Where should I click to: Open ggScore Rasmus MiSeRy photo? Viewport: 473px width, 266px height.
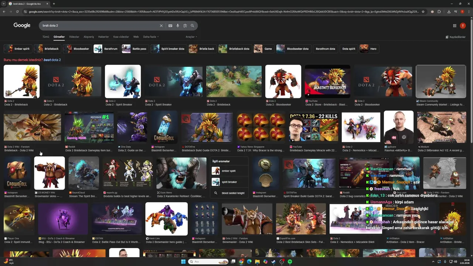pyautogui.click(x=399, y=127)
